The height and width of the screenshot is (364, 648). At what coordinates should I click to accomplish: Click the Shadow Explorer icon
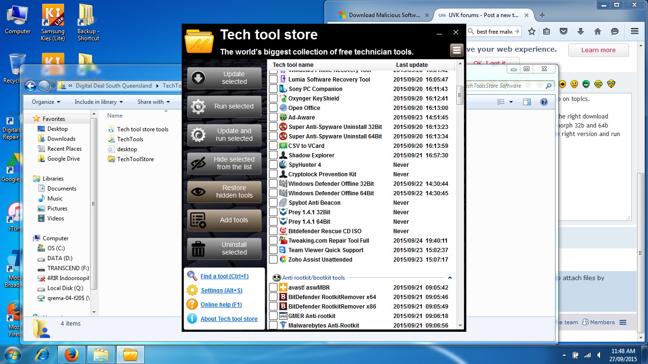283,155
